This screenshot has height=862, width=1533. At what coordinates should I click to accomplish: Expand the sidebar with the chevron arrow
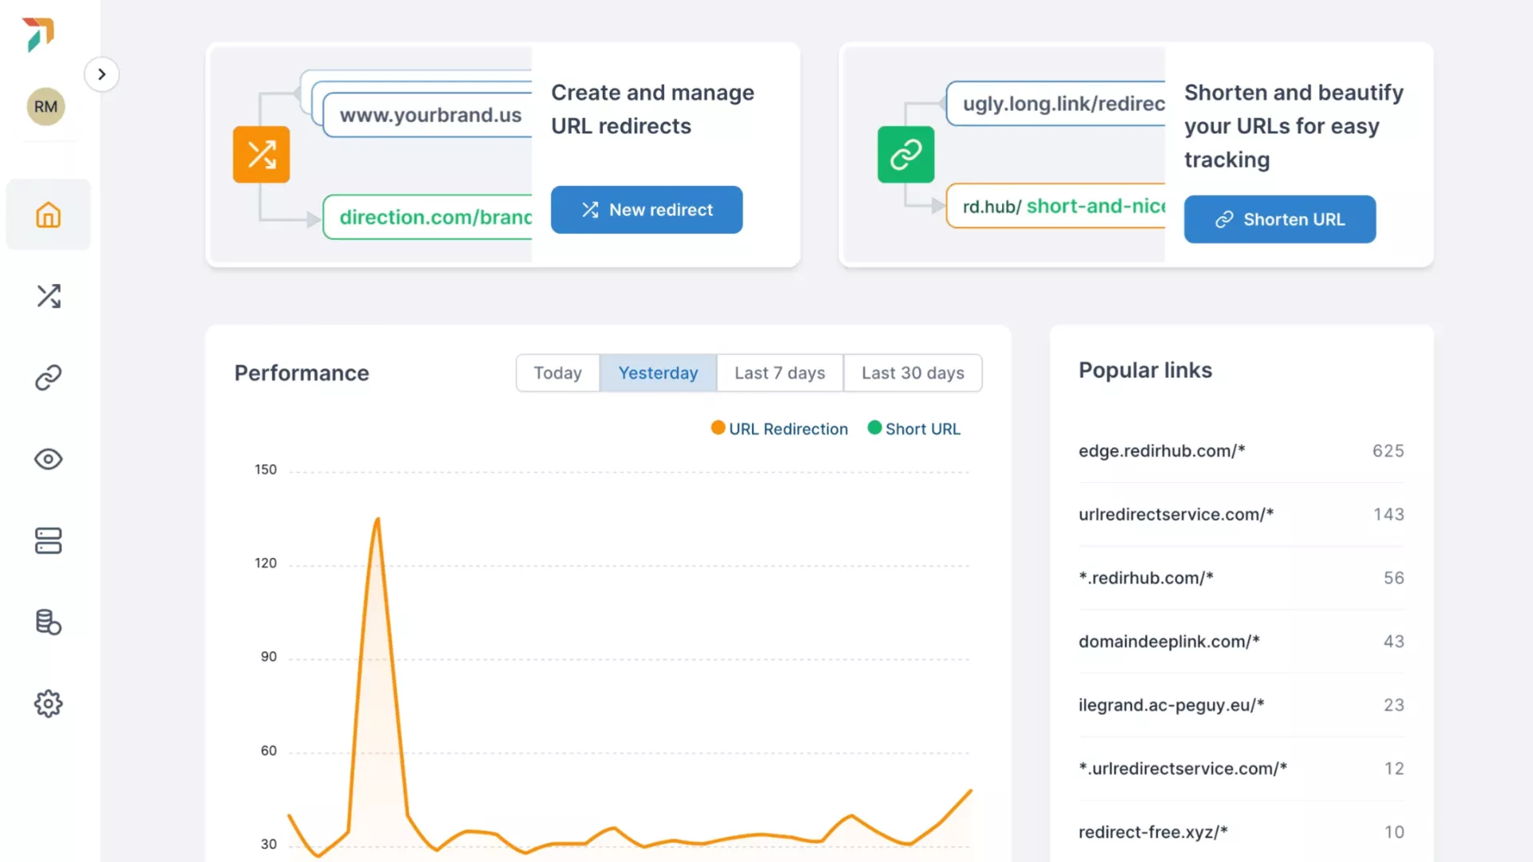click(101, 74)
